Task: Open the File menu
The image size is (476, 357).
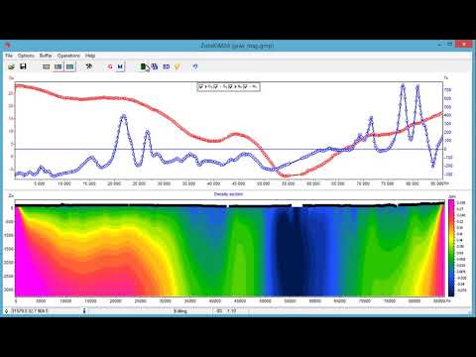Action: [x=9, y=56]
